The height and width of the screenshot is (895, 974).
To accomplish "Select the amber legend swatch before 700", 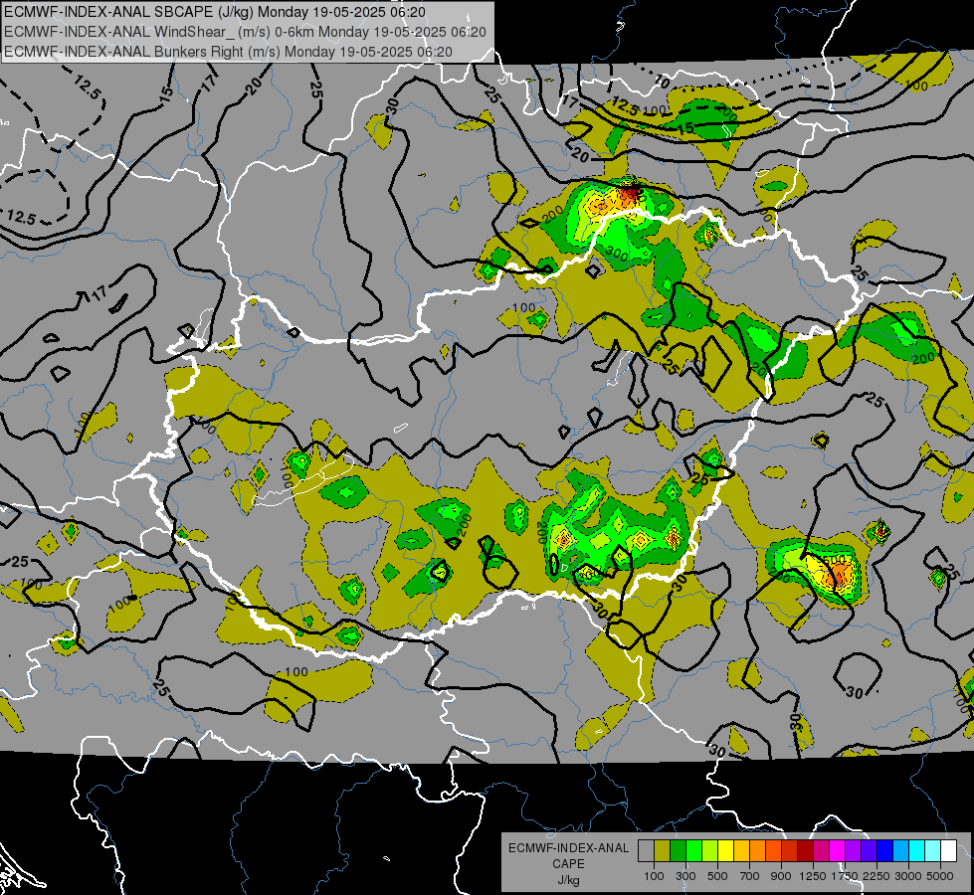I will 741,851.
